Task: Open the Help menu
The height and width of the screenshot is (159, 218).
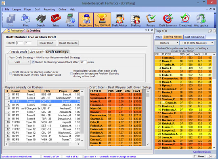Action: pos(72,9)
